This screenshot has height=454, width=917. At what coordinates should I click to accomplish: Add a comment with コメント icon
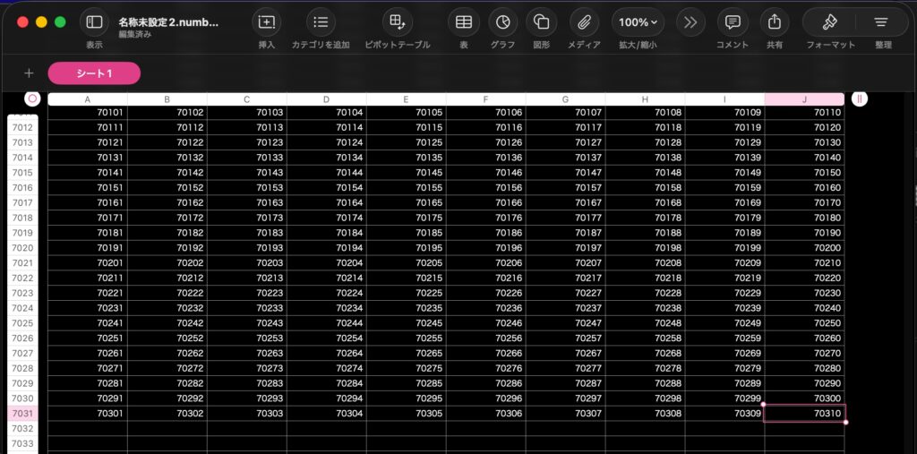coord(733,22)
